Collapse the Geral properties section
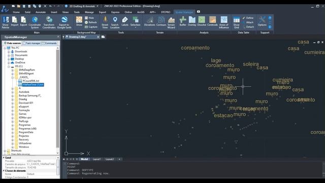The image size is (325, 183). tap(4, 158)
